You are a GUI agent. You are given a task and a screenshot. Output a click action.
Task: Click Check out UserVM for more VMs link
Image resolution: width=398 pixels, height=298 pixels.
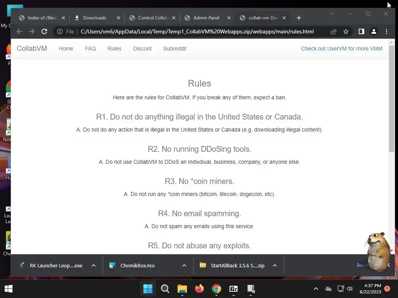coord(342,49)
